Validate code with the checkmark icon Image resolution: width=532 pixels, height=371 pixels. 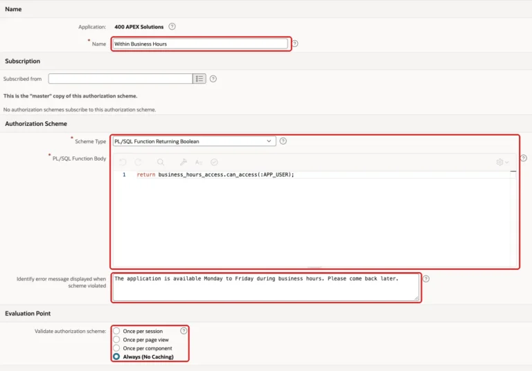(x=214, y=162)
